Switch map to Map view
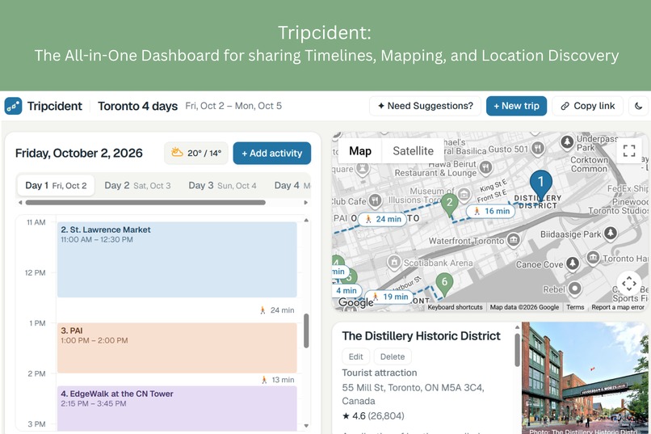 (360, 151)
